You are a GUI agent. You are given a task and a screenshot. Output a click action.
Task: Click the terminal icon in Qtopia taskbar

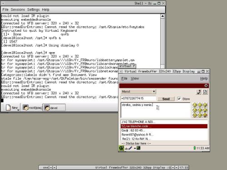[138, 148]
